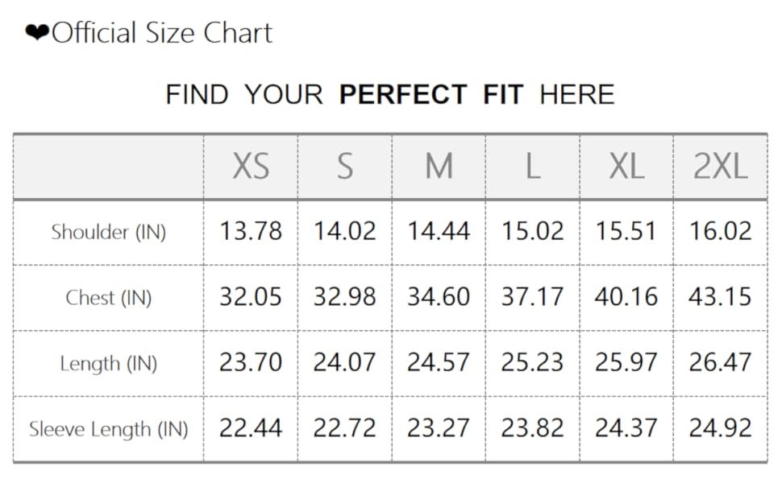
Task: Select the L size column header
Action: click(532, 167)
